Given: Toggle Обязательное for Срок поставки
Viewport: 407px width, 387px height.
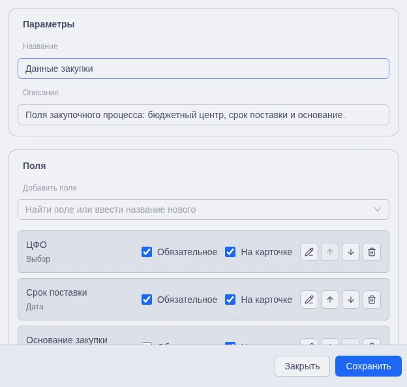Looking at the screenshot, I should [x=147, y=300].
